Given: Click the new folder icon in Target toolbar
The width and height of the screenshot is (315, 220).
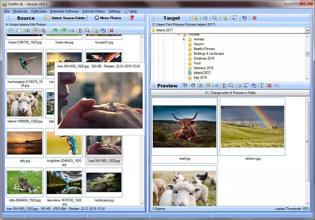Looking at the screenshot, I should 194,18.
